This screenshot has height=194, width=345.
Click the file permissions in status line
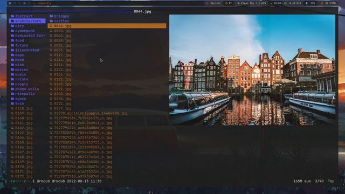19,181
